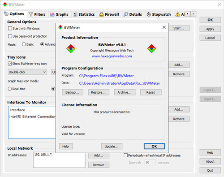Click the Graphs chart icon

click(52, 14)
